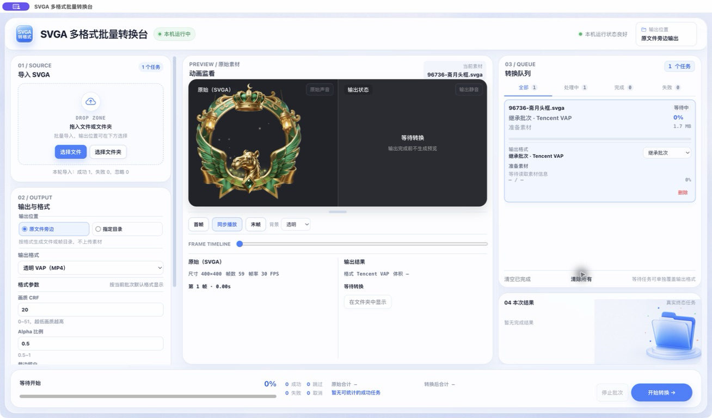Click the SVGA app logo icon
The width and height of the screenshot is (712, 418).
coord(24,34)
